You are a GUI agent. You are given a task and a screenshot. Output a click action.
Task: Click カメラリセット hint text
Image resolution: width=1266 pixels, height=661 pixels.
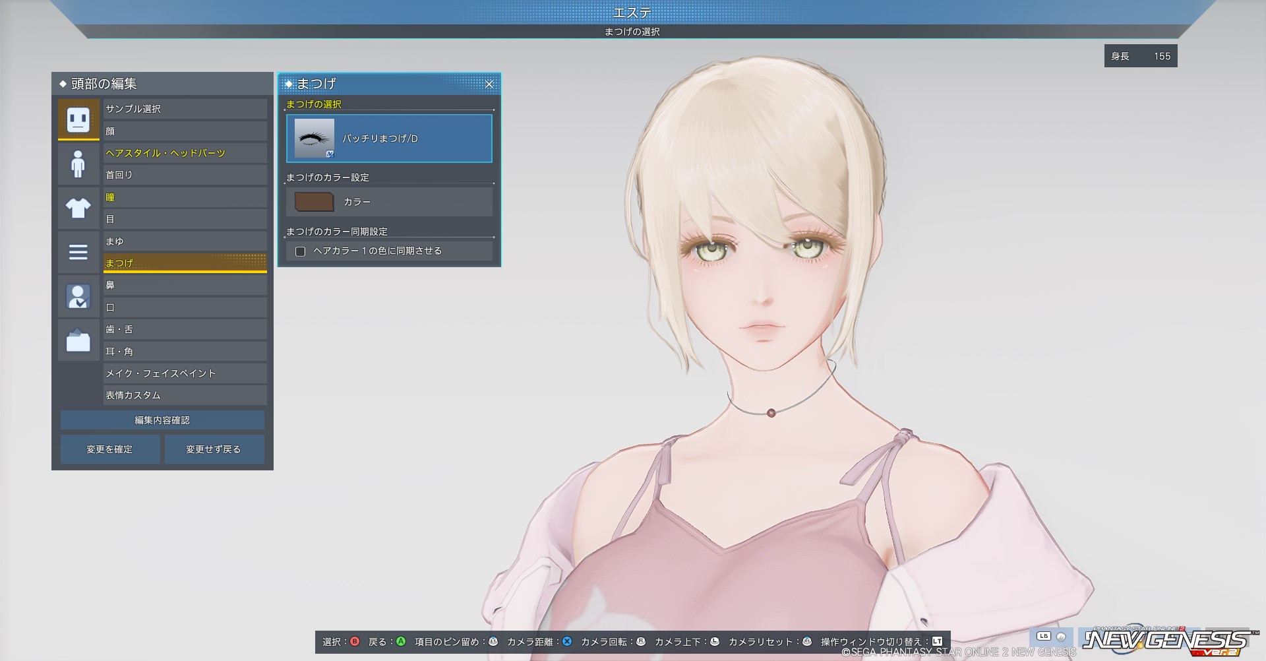[760, 641]
